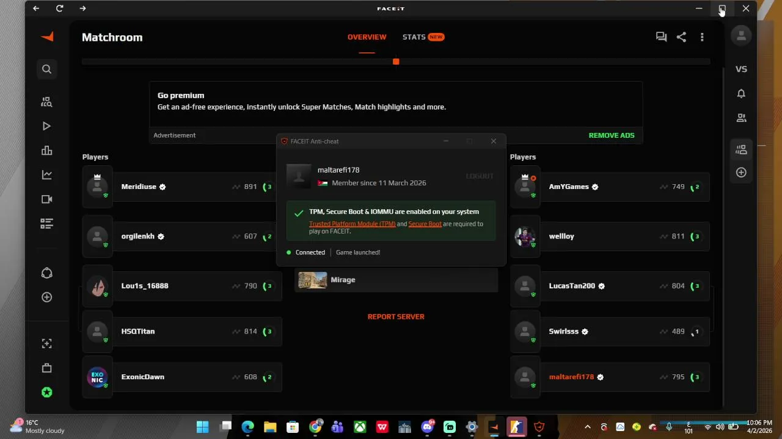Open the matchroom chat icon
The height and width of the screenshot is (439, 782).
[x=661, y=37]
